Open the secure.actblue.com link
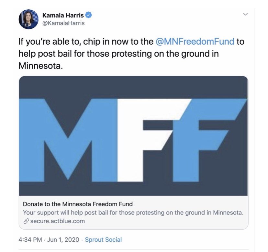Image resolution: width=268 pixels, height=252 pixels. [57, 221]
